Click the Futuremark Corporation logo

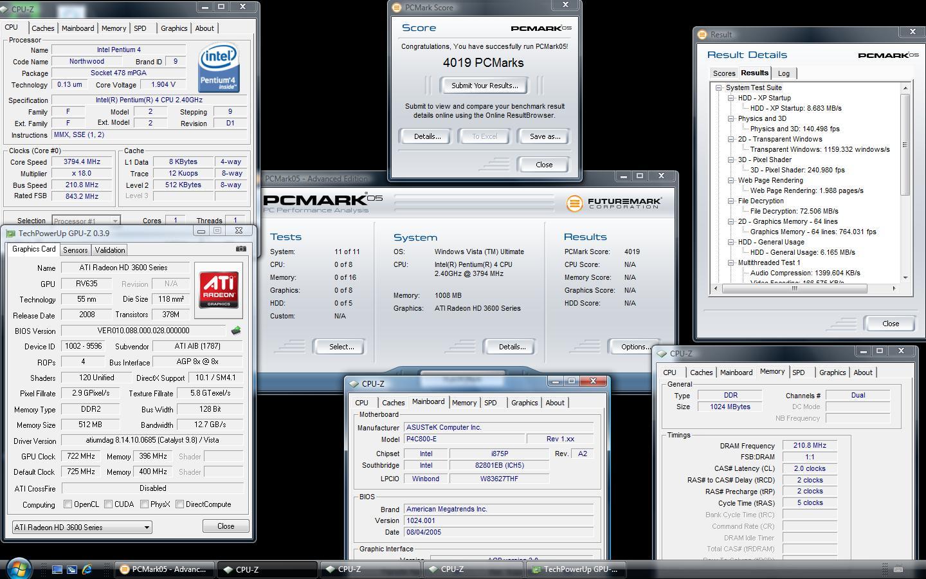pyautogui.click(x=613, y=203)
